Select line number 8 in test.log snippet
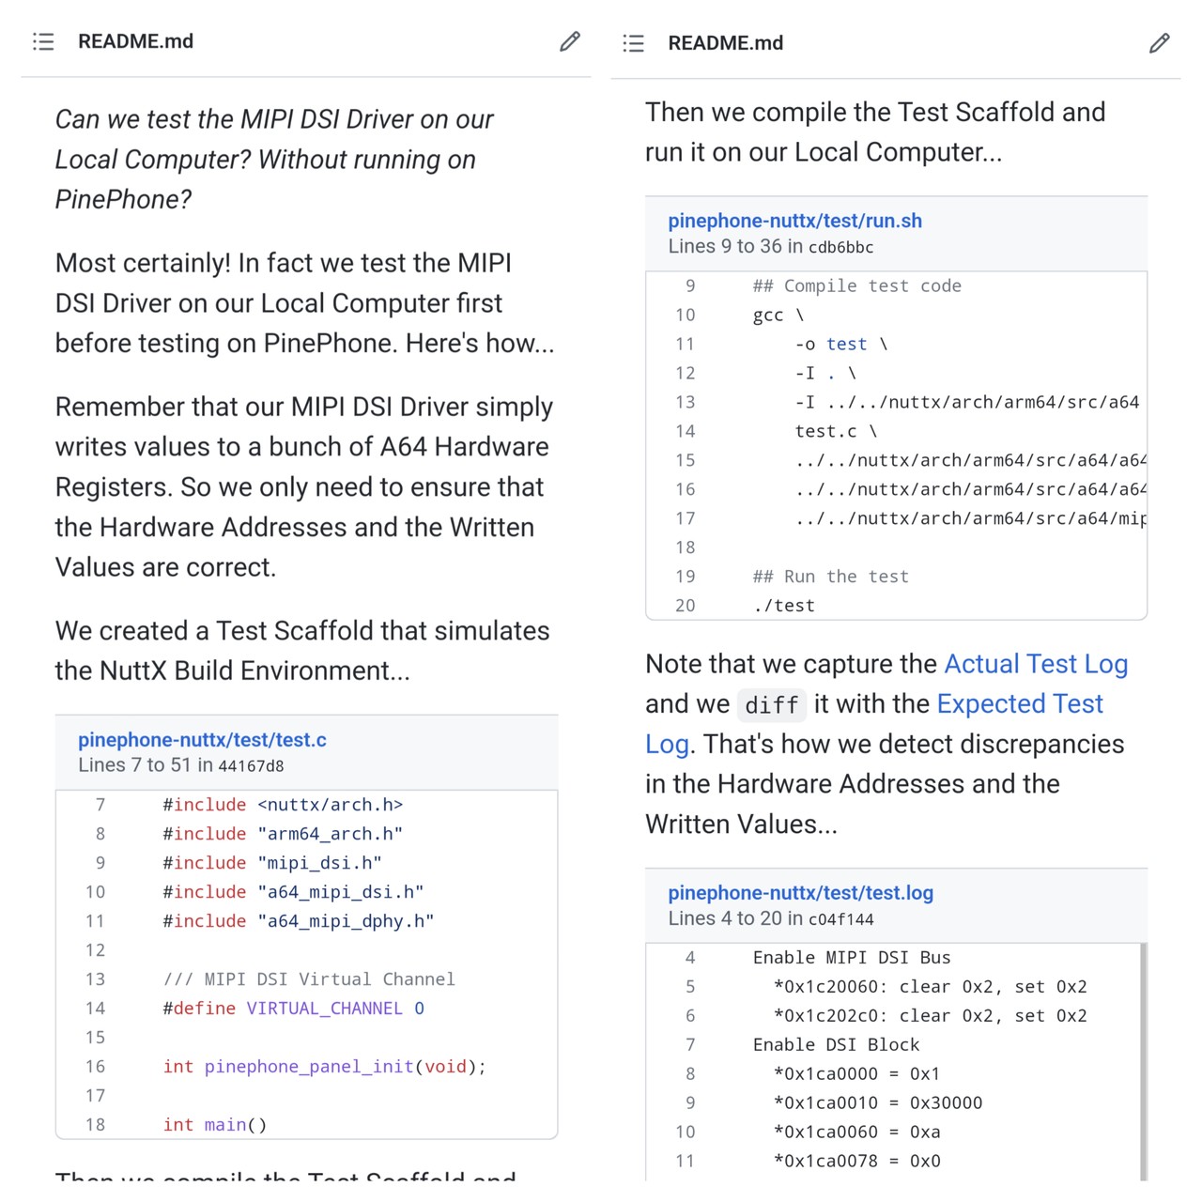This screenshot has height=1202, width=1202. (x=690, y=1074)
